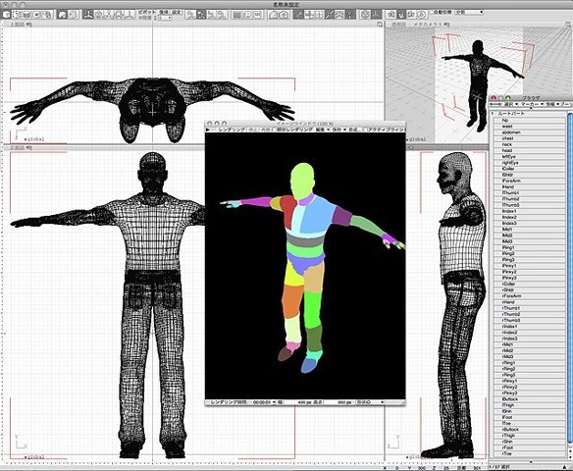Click the circular target icon in top toolbar
The image size is (573, 471).
[x=422, y=15]
